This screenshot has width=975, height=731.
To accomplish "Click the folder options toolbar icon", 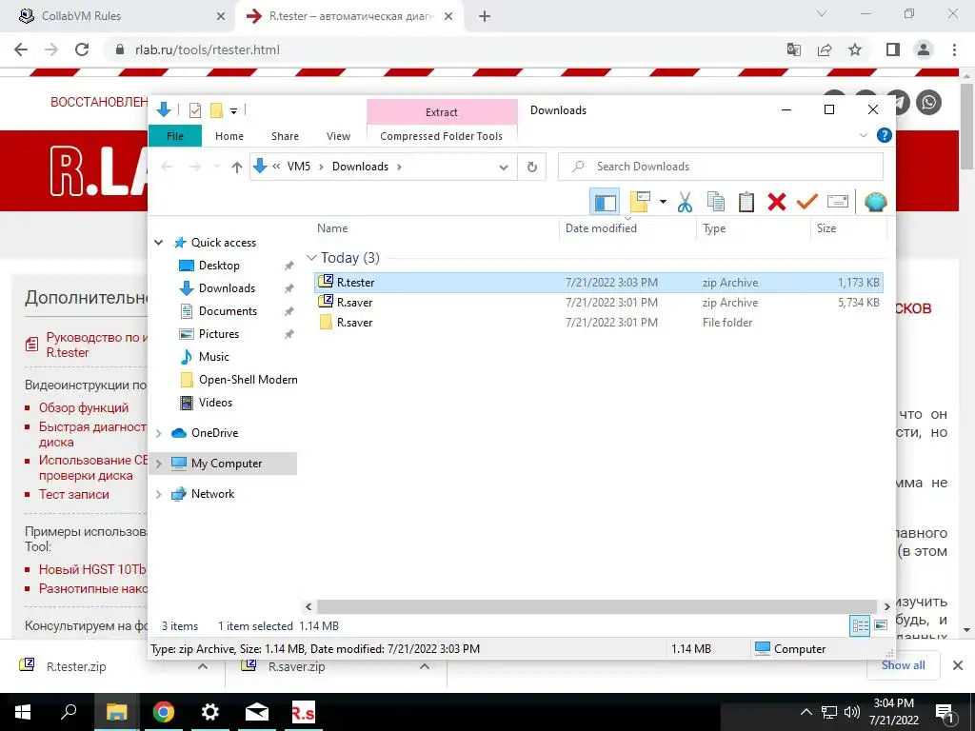I will [x=640, y=202].
